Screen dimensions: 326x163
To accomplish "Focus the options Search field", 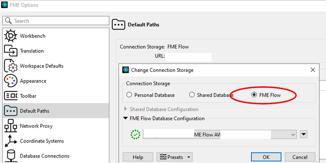I will tap(56, 21).
